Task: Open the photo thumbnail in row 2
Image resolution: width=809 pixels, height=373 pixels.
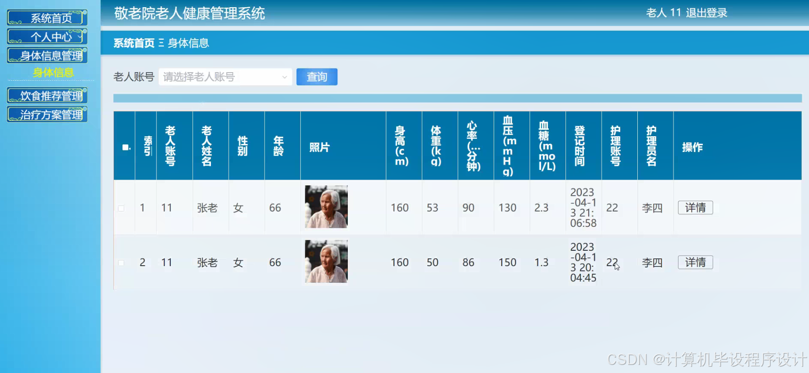Action: click(x=326, y=262)
